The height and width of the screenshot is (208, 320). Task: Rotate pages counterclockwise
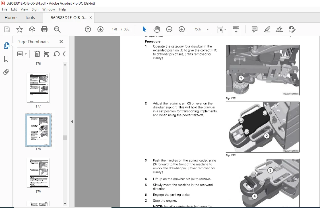pos(57,54)
